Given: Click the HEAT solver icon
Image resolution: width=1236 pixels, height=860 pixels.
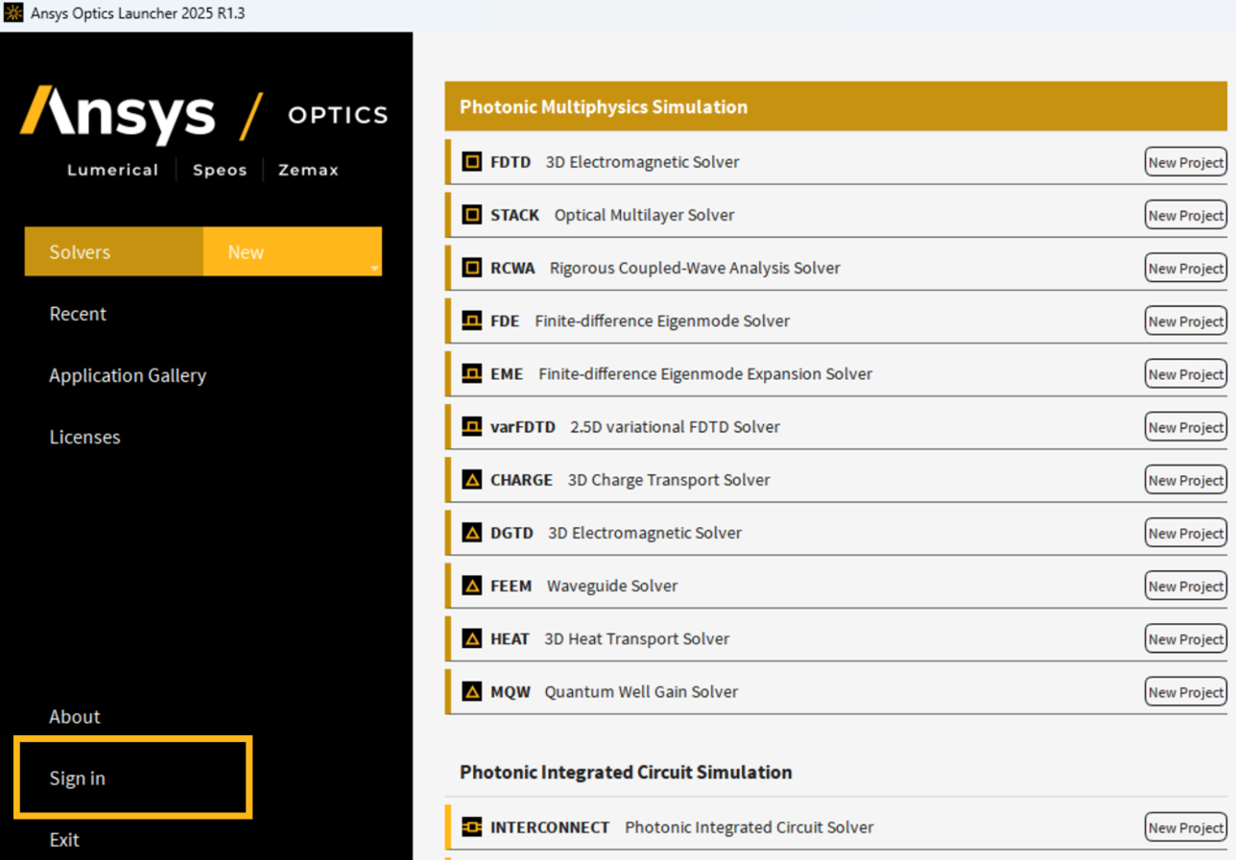Looking at the screenshot, I should (x=471, y=638).
